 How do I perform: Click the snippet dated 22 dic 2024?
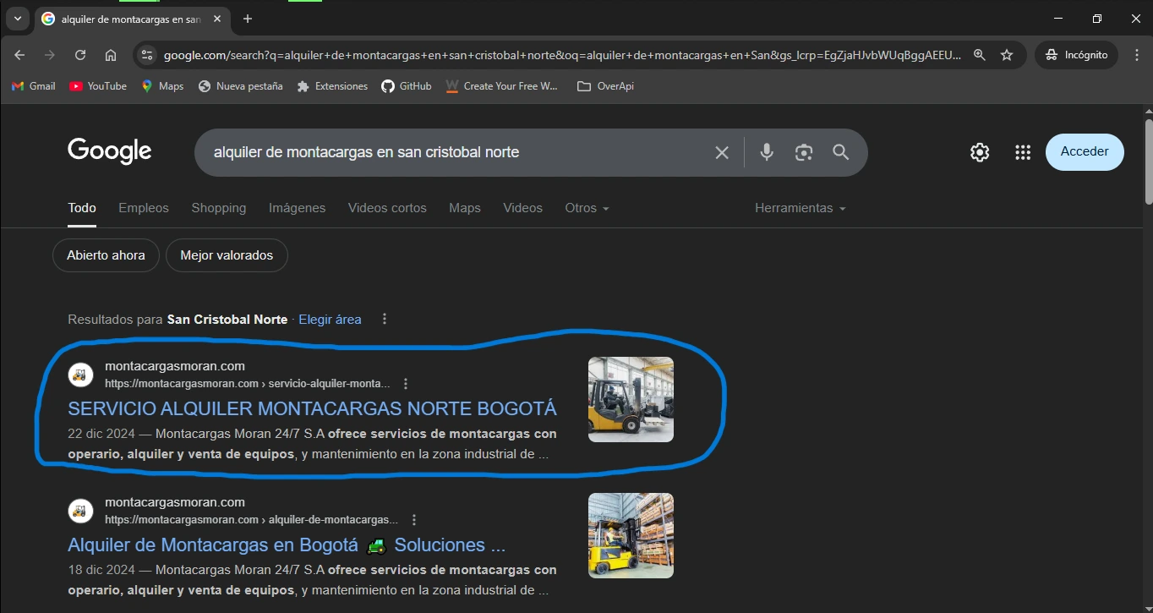click(x=312, y=444)
